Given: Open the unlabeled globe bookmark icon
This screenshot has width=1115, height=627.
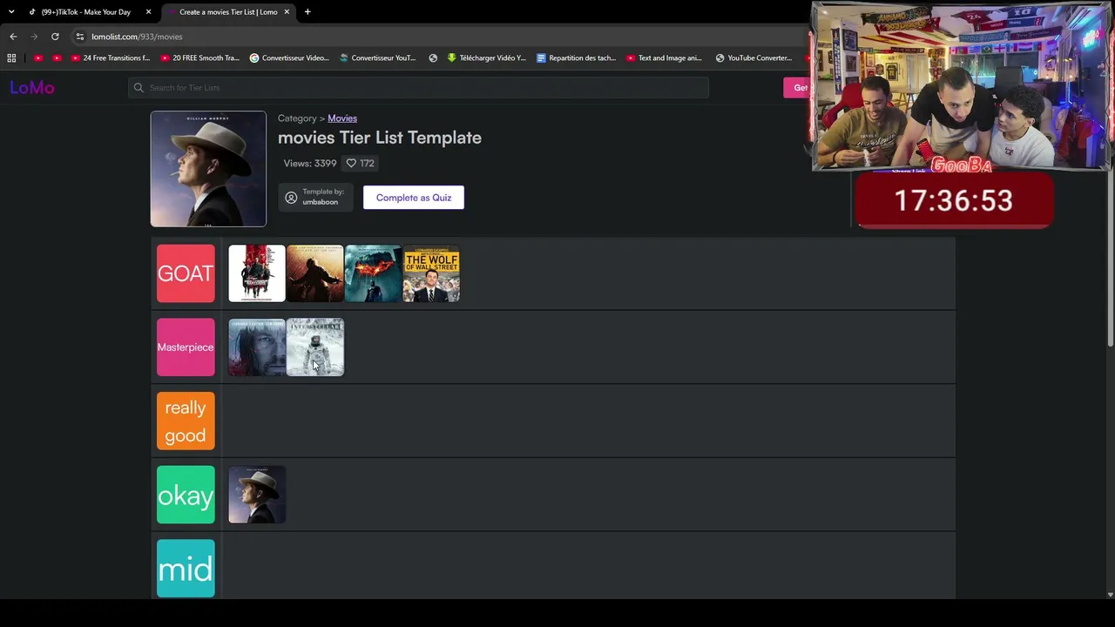Looking at the screenshot, I should tap(433, 58).
